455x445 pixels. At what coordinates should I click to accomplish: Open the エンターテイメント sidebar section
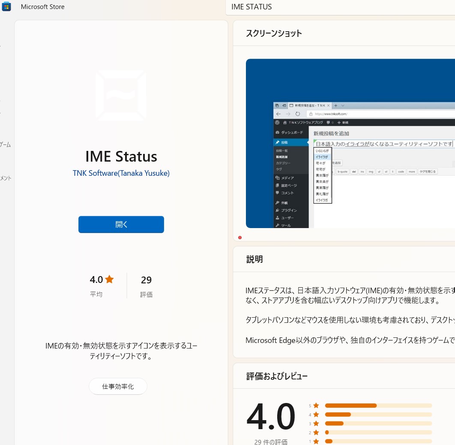[5, 178]
